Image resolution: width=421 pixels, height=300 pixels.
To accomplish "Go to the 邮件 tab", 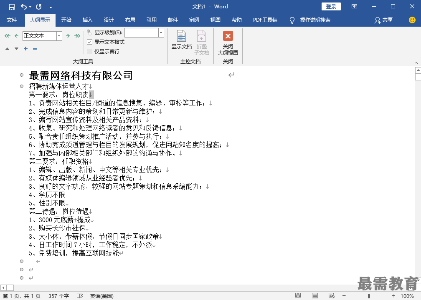I will [173, 20].
